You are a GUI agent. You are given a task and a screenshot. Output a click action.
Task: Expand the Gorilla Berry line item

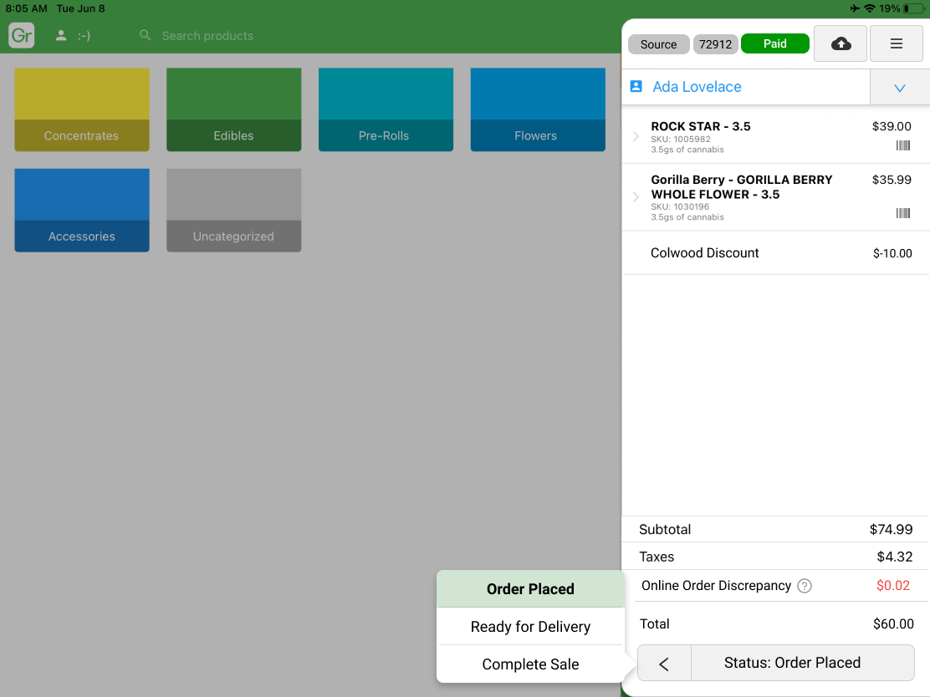[636, 197]
